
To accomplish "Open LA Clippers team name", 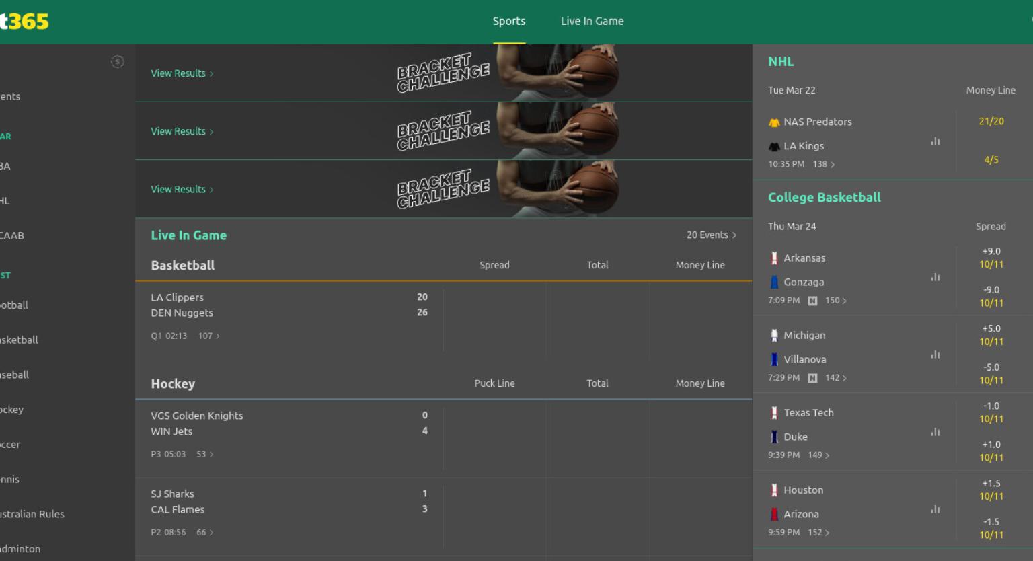I will [x=177, y=297].
